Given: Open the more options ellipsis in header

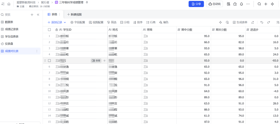Looking at the screenshot, I should [248, 4].
